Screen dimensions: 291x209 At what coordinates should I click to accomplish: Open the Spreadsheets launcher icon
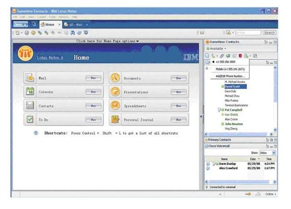(x=115, y=106)
